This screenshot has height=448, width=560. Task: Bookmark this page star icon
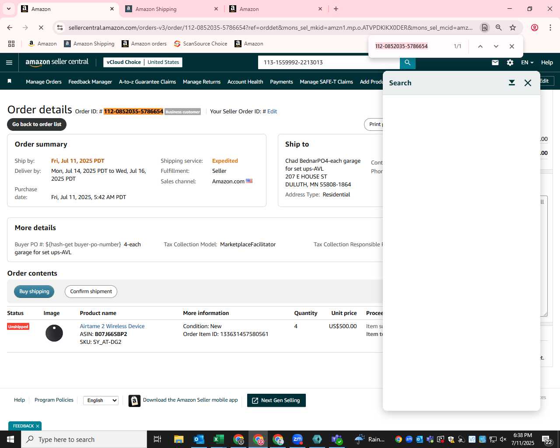click(513, 28)
